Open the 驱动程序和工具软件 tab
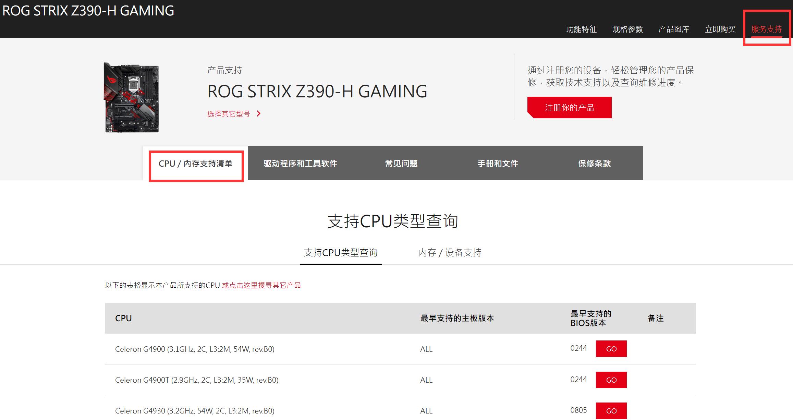The width and height of the screenshot is (793, 420). [300, 164]
